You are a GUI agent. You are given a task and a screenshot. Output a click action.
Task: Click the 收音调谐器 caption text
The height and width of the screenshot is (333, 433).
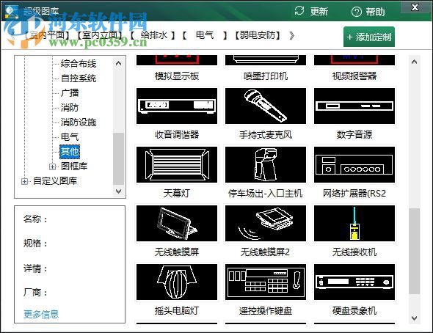(177, 135)
